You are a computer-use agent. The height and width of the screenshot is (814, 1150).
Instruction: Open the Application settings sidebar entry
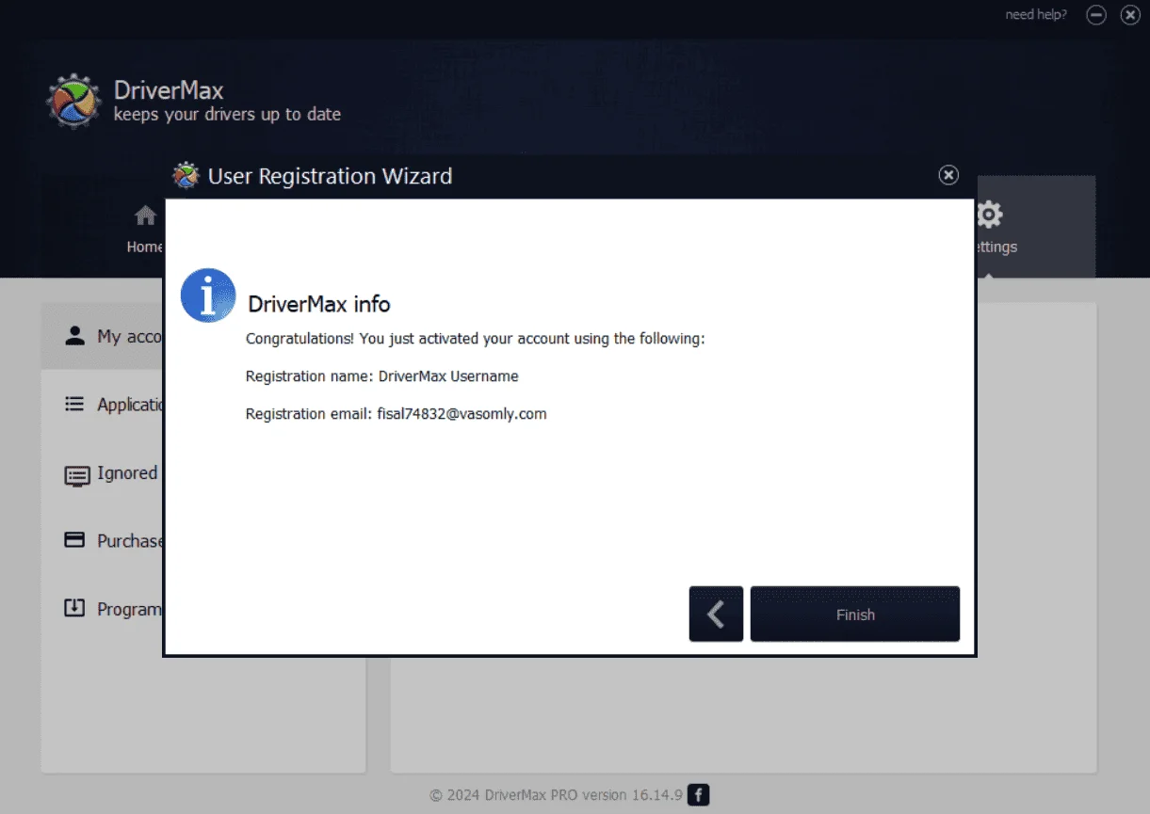coord(104,405)
